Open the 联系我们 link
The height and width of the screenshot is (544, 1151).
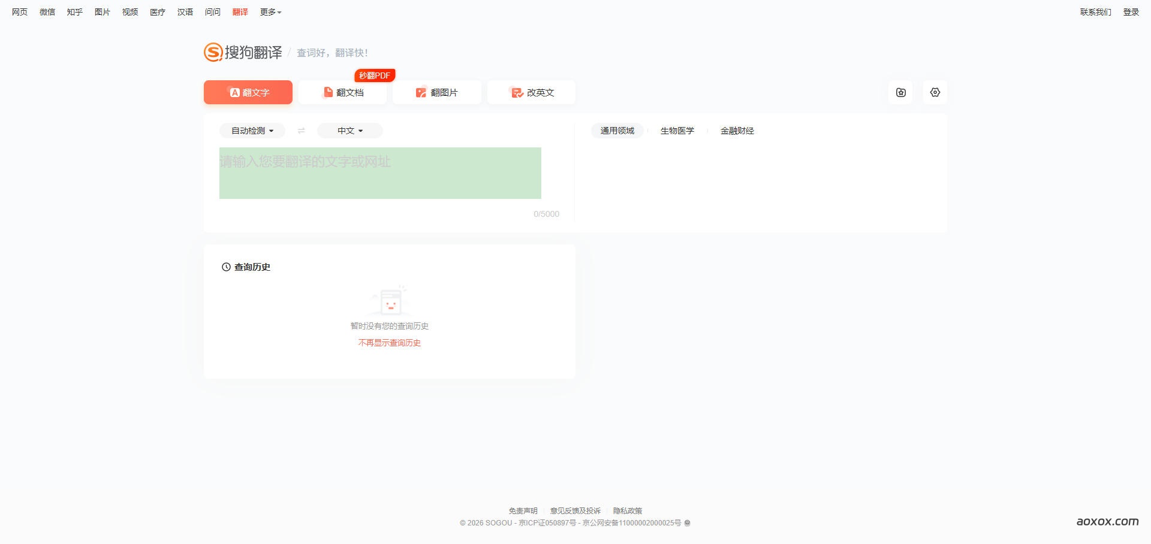[x=1096, y=12]
